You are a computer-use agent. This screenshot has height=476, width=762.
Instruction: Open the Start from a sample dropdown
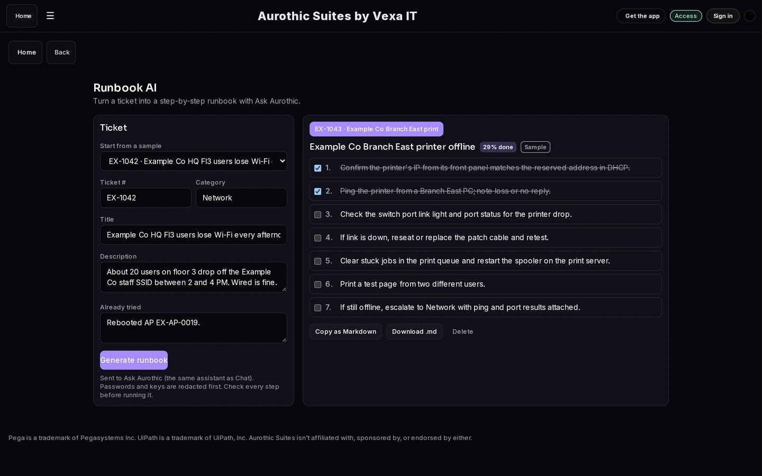[x=194, y=161]
